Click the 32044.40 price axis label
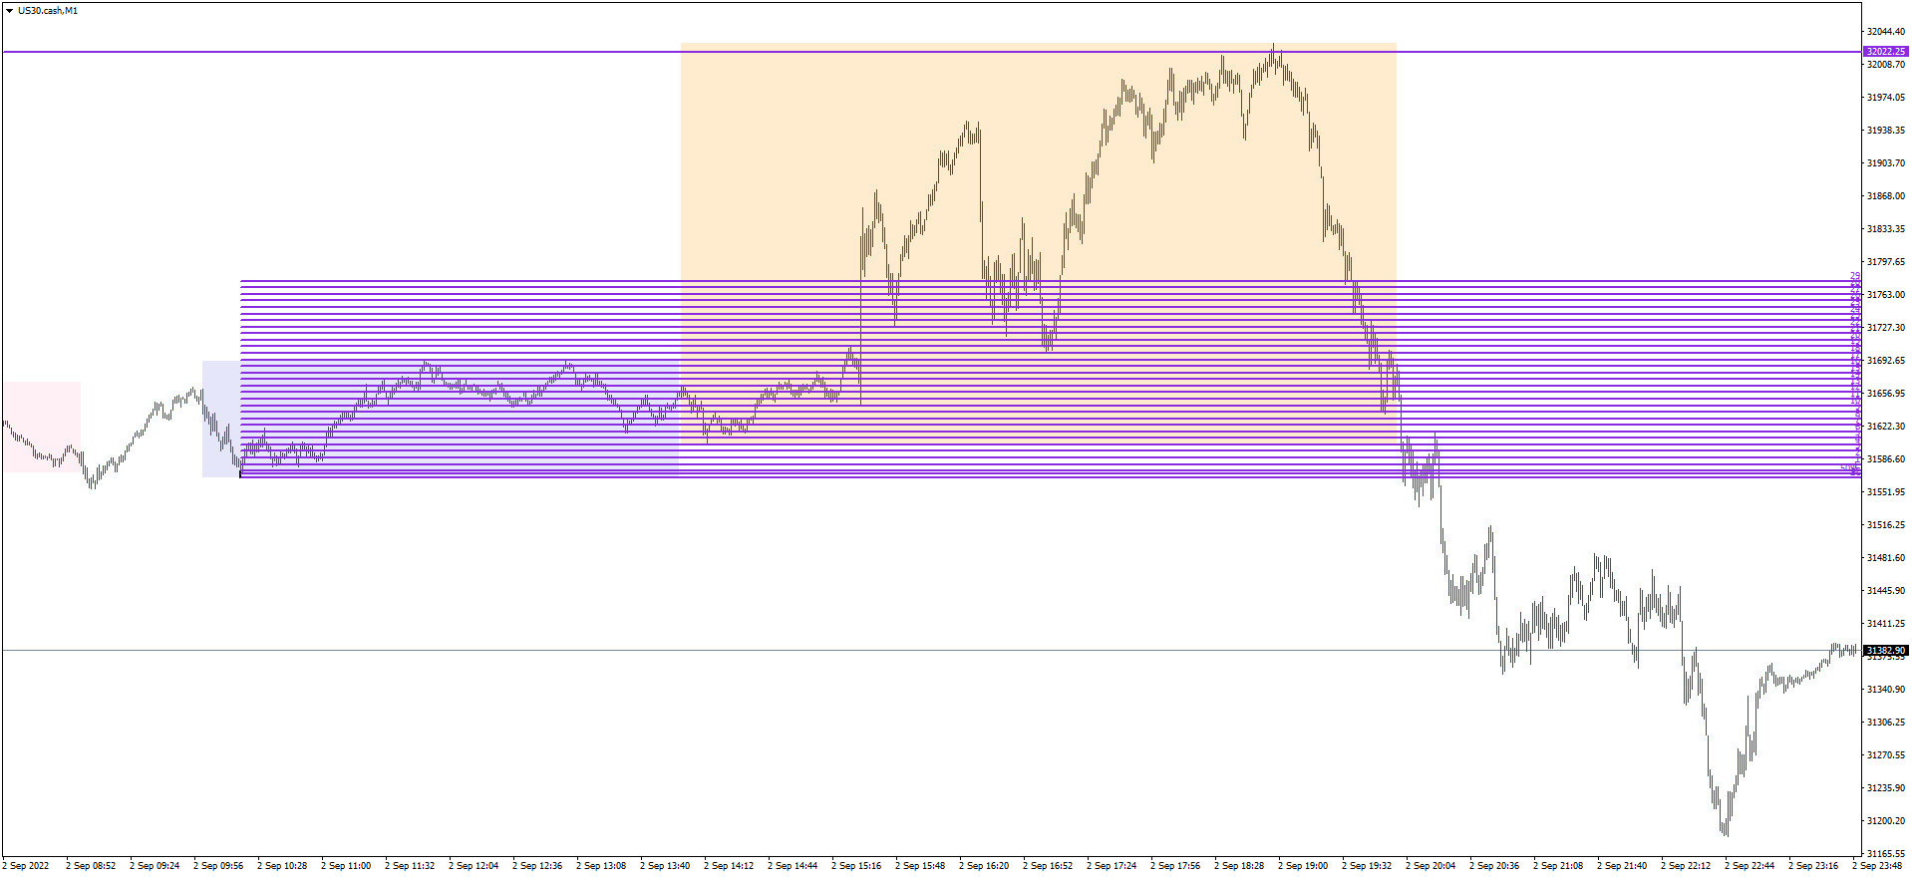Image resolution: width=1912 pixels, height=877 pixels. click(1885, 32)
